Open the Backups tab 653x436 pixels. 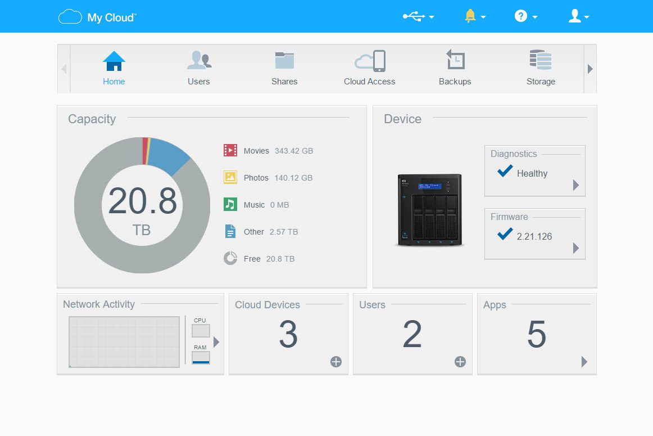(x=455, y=69)
